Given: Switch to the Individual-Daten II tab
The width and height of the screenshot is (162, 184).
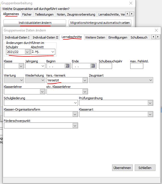Looking at the screenshot, I should click(x=45, y=37).
